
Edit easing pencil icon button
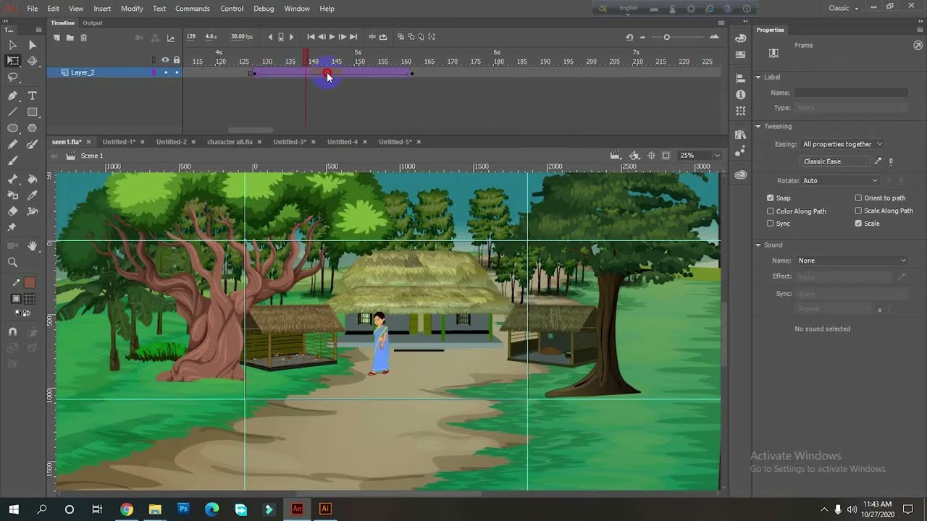878,161
